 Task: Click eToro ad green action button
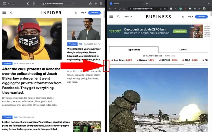click(180, 31)
